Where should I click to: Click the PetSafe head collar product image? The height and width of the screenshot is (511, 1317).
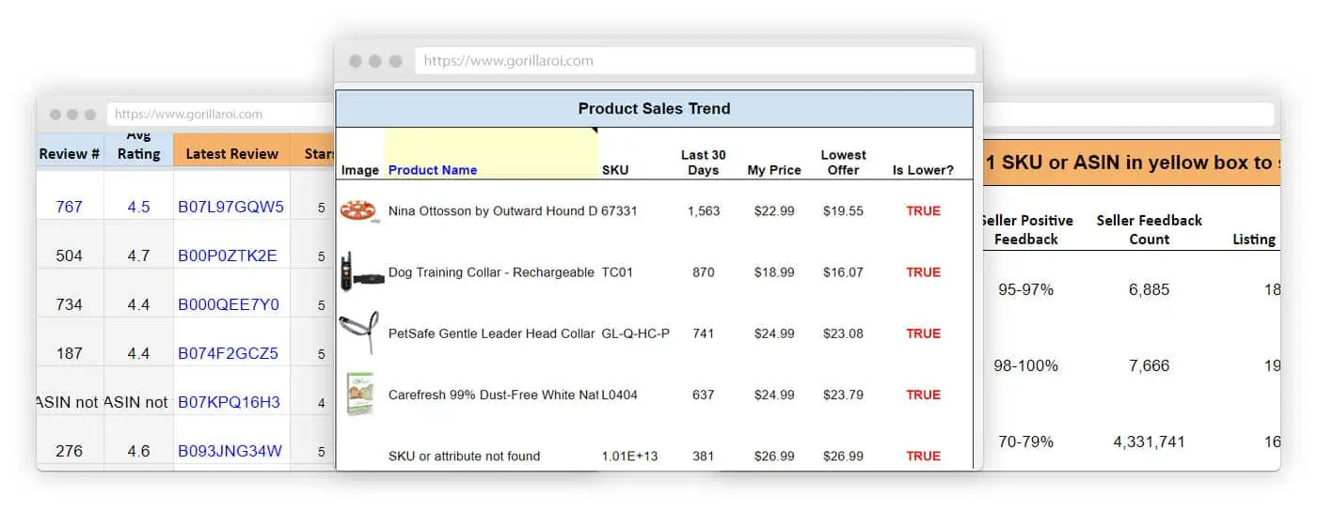tap(358, 333)
